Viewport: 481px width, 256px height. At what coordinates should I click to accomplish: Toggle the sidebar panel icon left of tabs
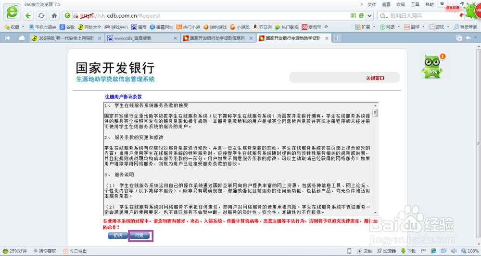coord(8,38)
